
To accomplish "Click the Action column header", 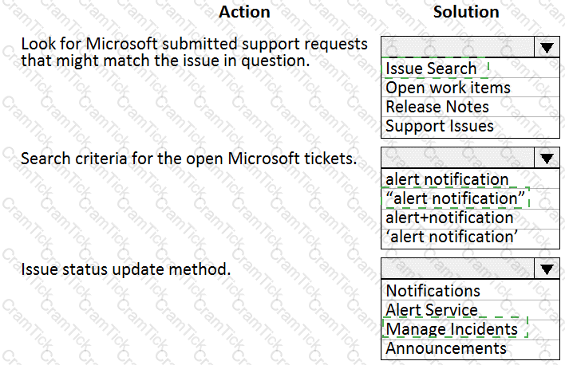I will click(x=244, y=12).
